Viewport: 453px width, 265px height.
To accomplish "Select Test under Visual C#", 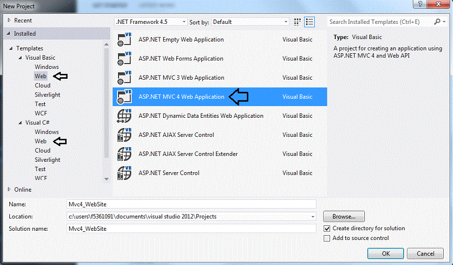I will click(x=40, y=169).
